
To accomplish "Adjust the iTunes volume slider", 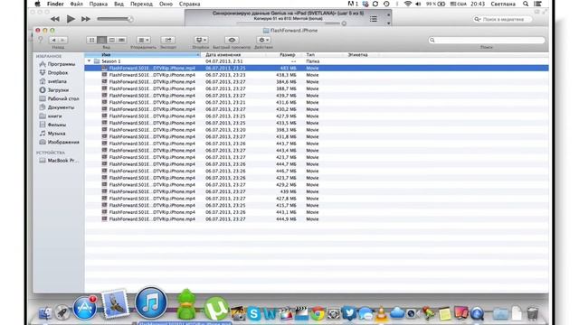I will coord(115,19).
